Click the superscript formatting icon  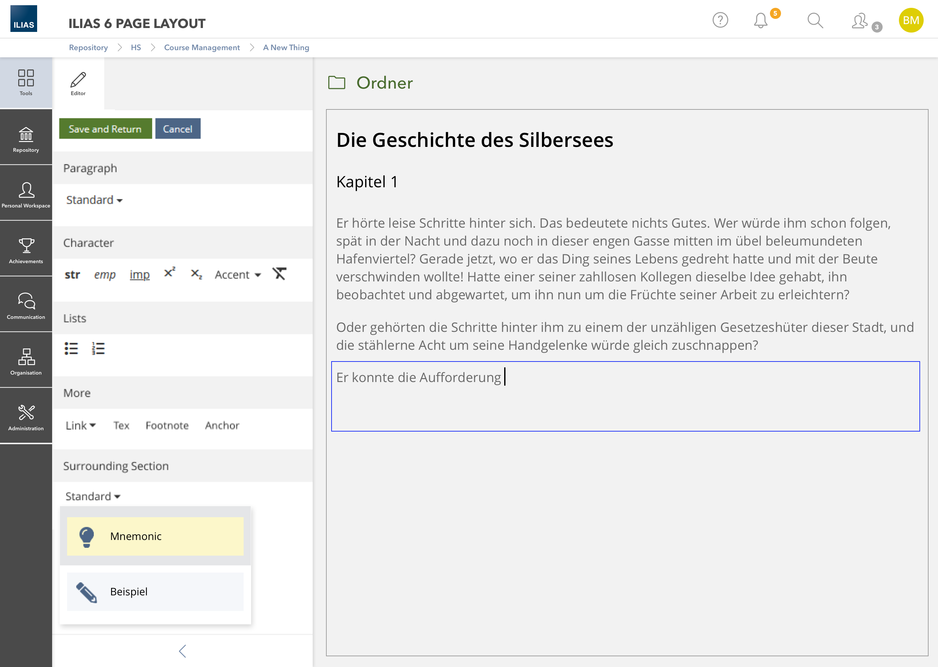click(169, 273)
